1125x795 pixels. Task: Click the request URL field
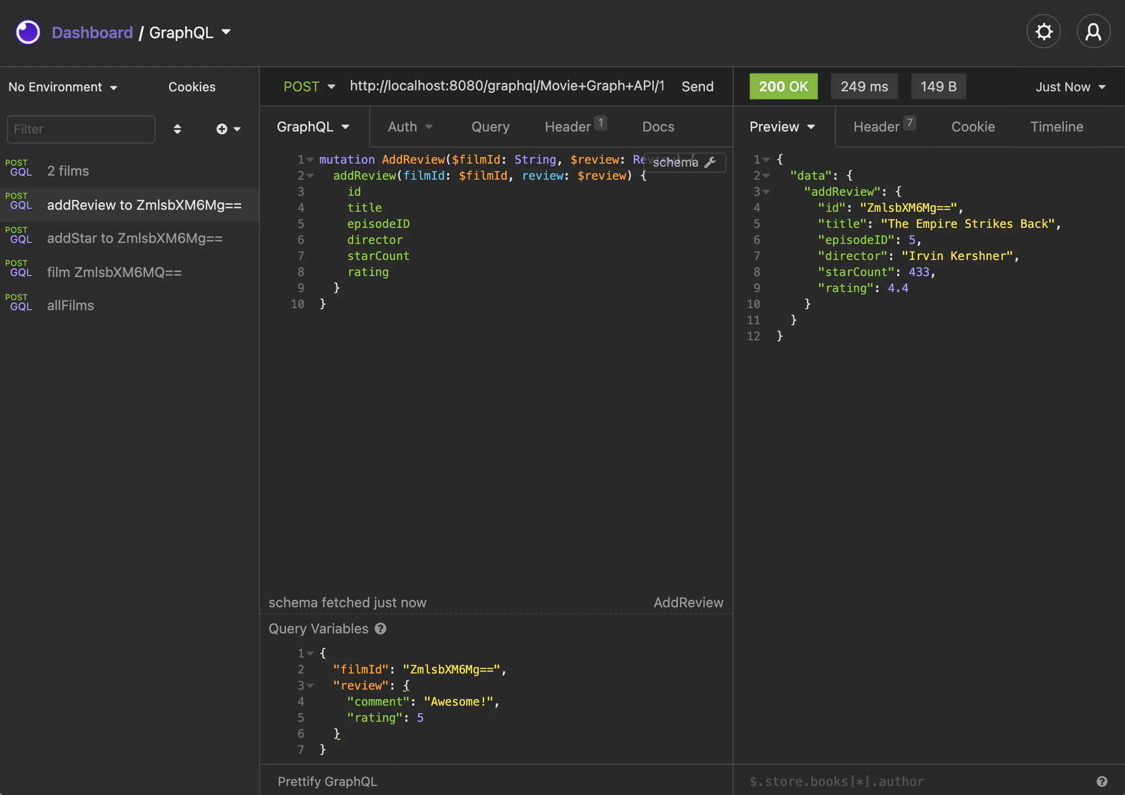coord(507,86)
